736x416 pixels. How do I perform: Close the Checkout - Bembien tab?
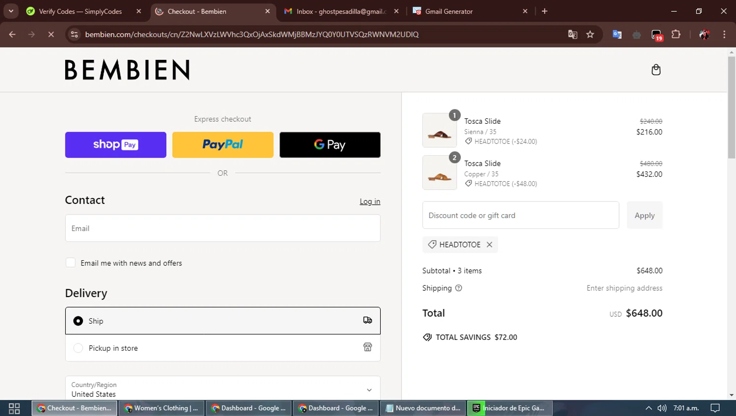tap(267, 11)
